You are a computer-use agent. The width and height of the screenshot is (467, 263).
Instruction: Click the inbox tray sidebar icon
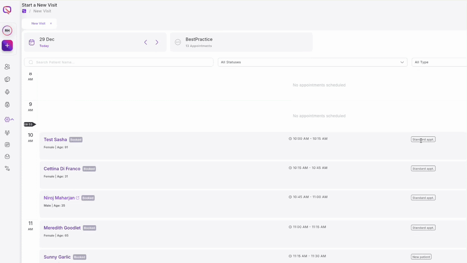[x=7, y=157]
